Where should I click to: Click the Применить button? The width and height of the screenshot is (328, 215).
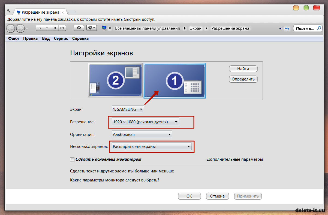[x=248, y=196]
